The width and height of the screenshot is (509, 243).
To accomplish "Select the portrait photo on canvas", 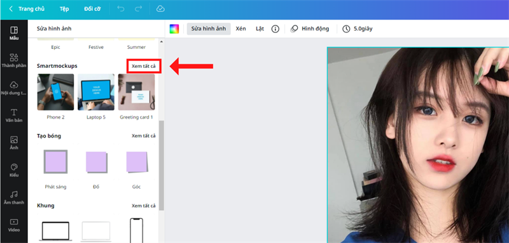I will [418, 145].
